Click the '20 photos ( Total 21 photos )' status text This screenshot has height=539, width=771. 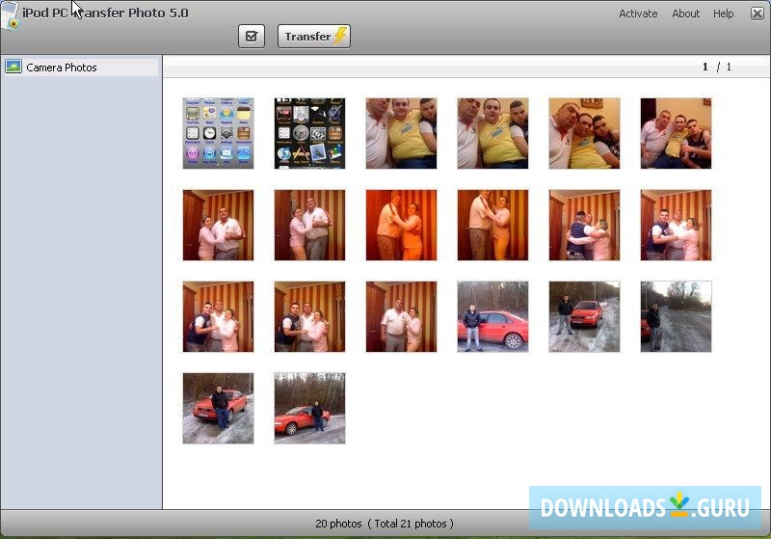[x=385, y=524]
